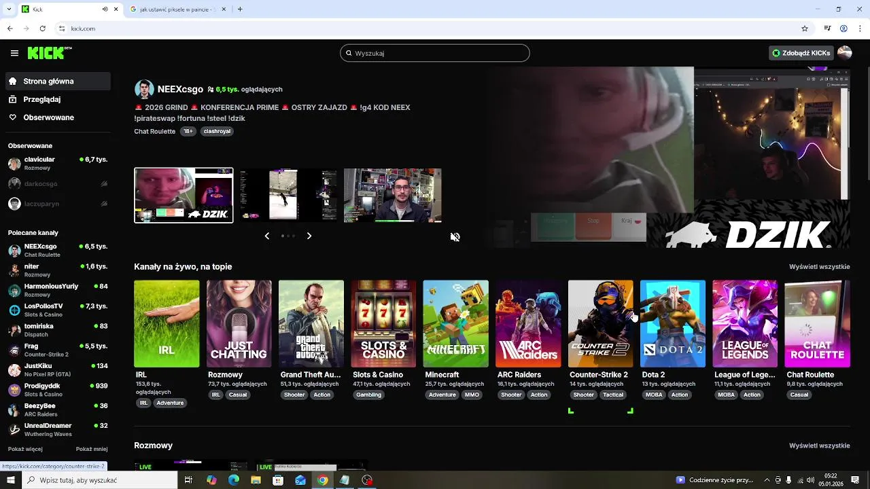Open ARC Raiders category card
Viewport: 870px width, 489px height.
click(528, 324)
